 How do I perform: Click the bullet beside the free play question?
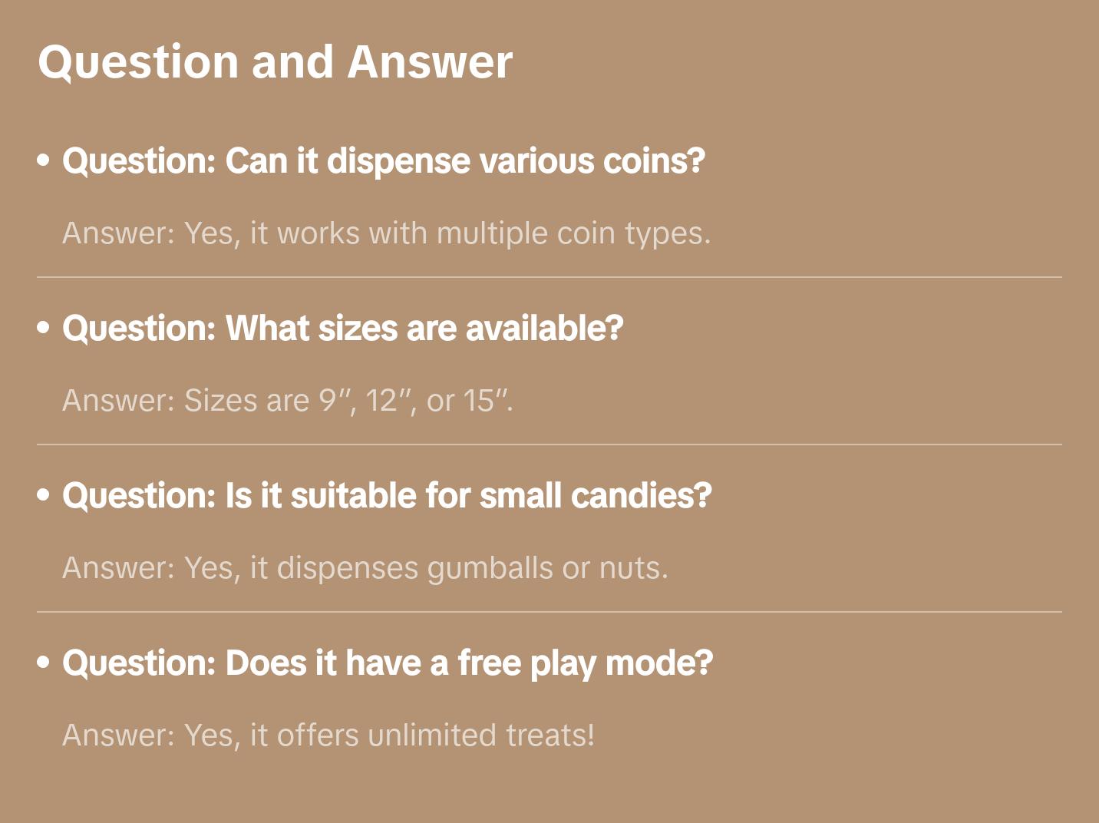tap(44, 663)
